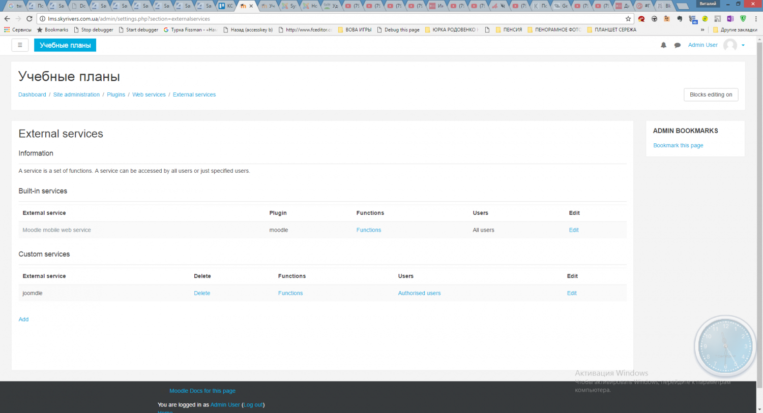Image resolution: width=763 pixels, height=413 pixels.
Task: Open the messages speech bubble icon
Action: [x=678, y=45]
